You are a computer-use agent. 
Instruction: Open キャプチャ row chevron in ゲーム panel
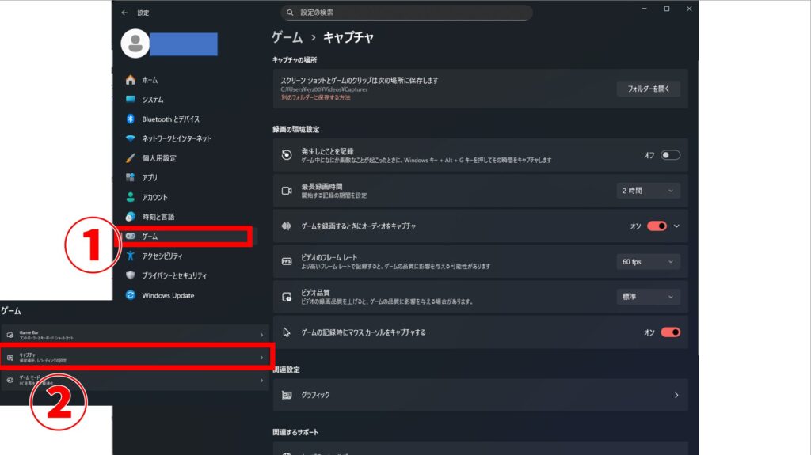pyautogui.click(x=261, y=358)
